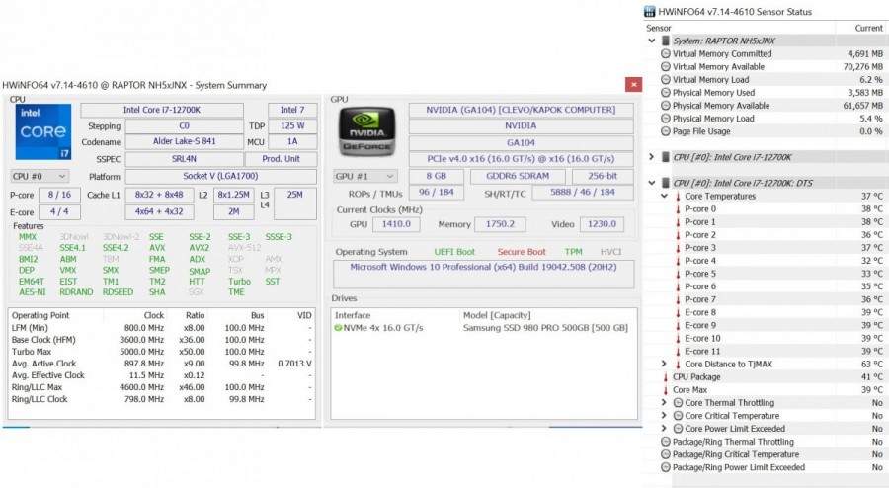889x488 pixels.
Task: Click the Socket V (LGA1700) platform field
Action: point(220,176)
